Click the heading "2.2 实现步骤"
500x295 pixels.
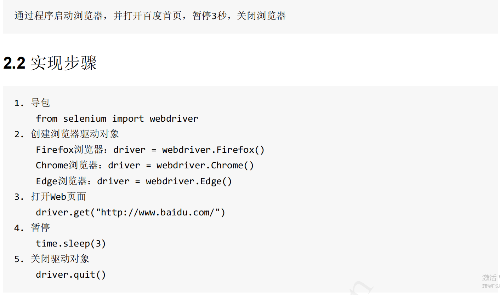point(50,63)
